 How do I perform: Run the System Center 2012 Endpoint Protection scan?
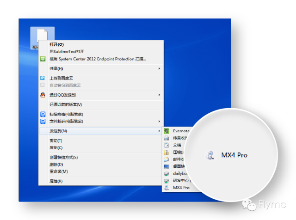click(98, 59)
